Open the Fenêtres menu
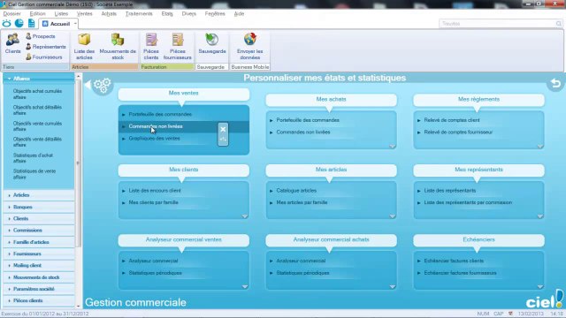 click(215, 14)
